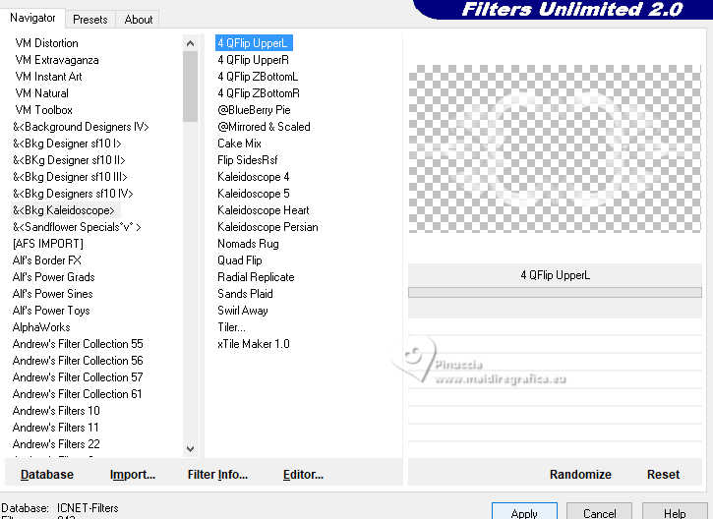
Task: Choose @Mirrored & Scaled filter
Action: pyautogui.click(x=264, y=127)
